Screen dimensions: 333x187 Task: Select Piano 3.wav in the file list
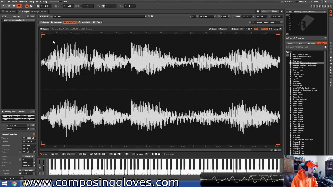coord(298,106)
